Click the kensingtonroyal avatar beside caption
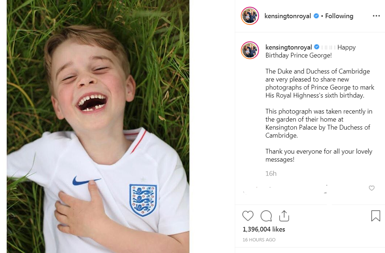 click(250, 50)
